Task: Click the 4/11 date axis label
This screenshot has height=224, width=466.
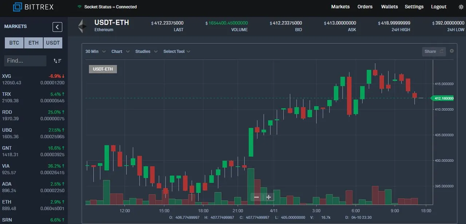Action: pyautogui.click(x=274, y=211)
